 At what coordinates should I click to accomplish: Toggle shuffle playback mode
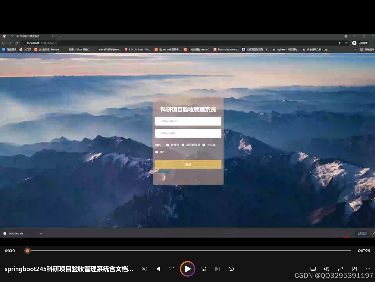click(x=144, y=269)
